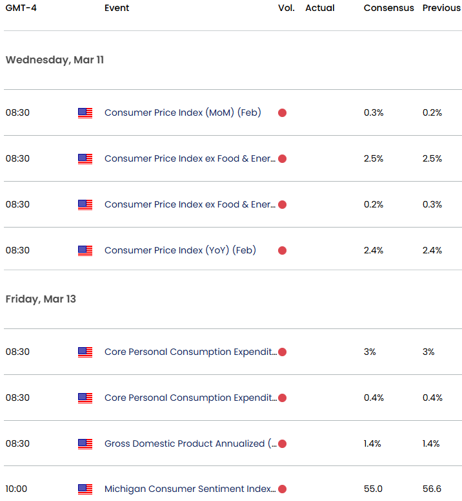Click the US flag beside Consumer Price Index (YoY)
The width and height of the screenshot is (462, 501).
85,251
